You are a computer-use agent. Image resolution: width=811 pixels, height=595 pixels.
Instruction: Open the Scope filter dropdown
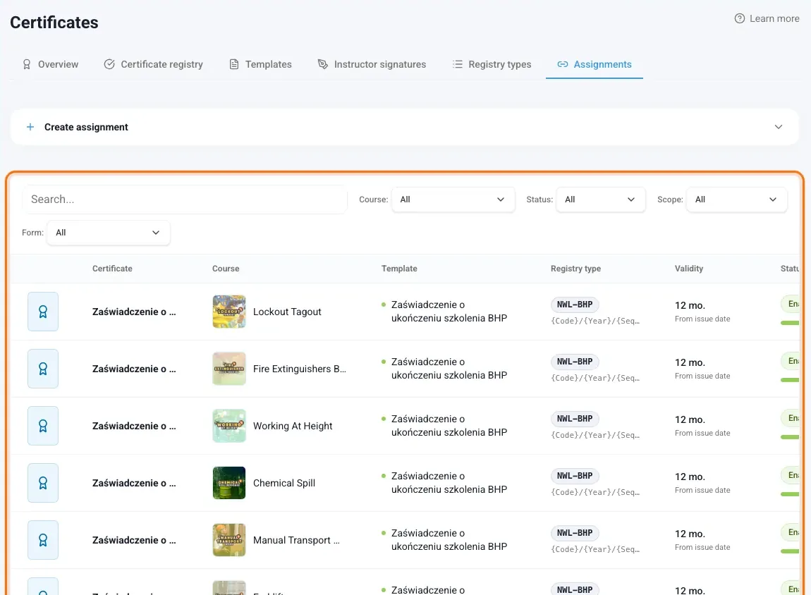pyautogui.click(x=736, y=200)
